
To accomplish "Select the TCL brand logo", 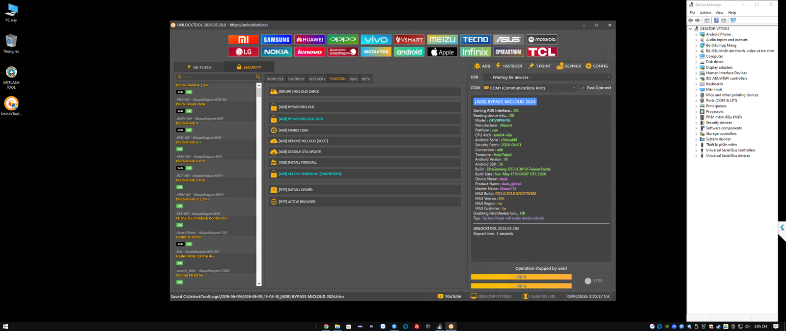I will [542, 51].
